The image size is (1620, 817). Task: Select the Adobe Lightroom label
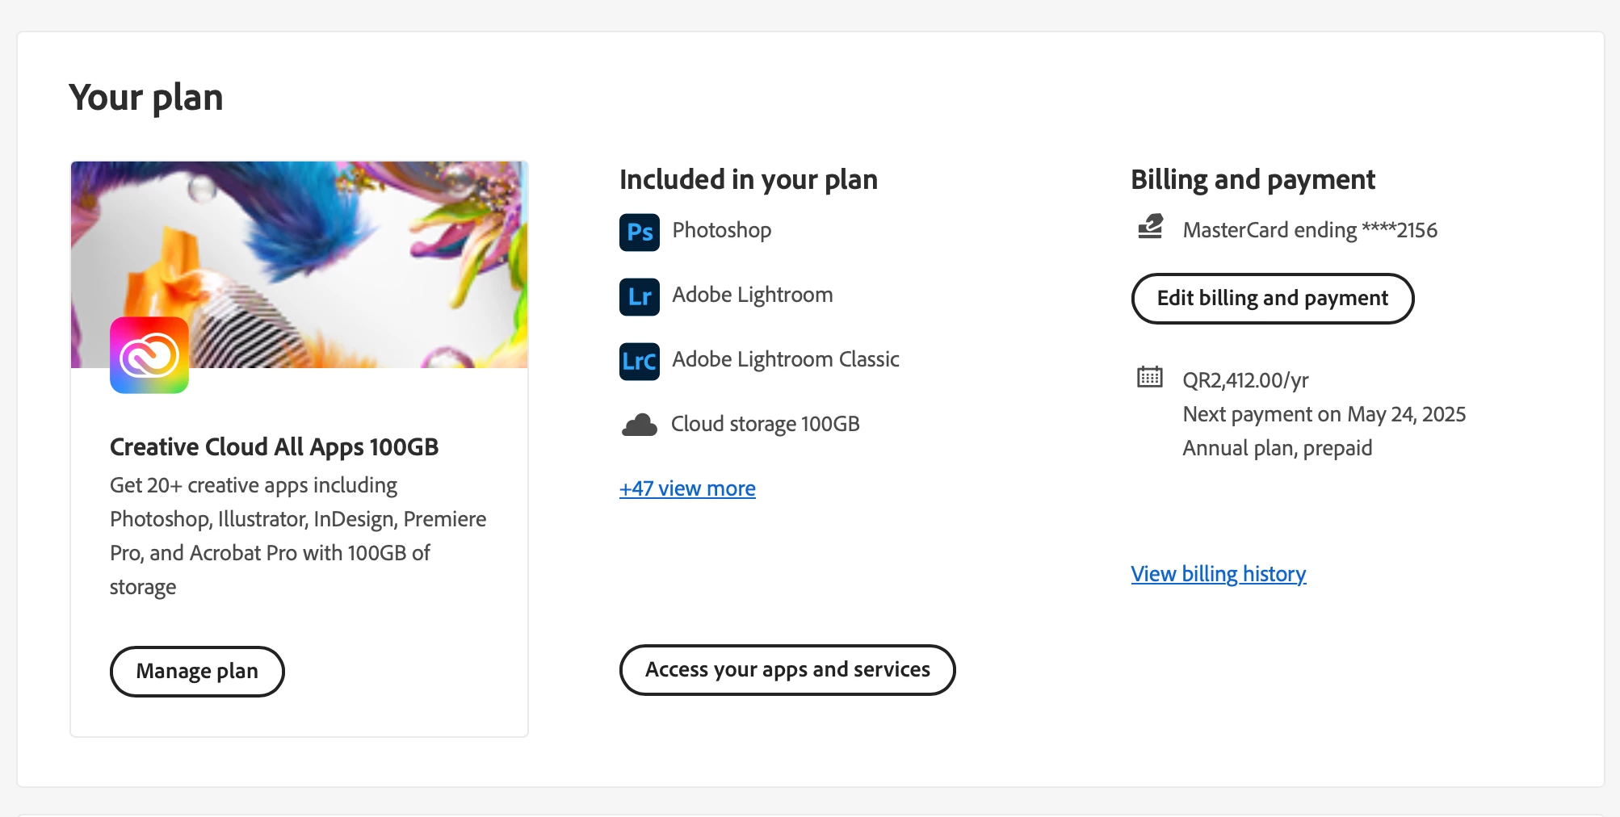(x=752, y=295)
